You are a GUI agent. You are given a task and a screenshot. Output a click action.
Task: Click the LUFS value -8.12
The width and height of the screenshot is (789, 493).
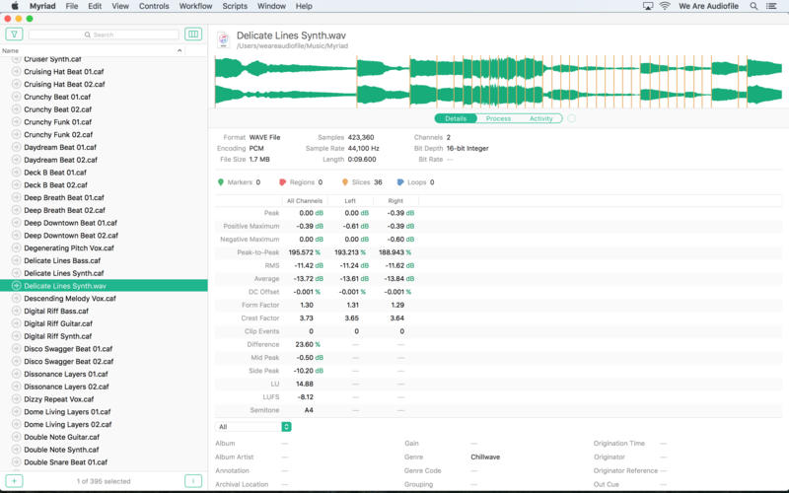(x=305, y=397)
